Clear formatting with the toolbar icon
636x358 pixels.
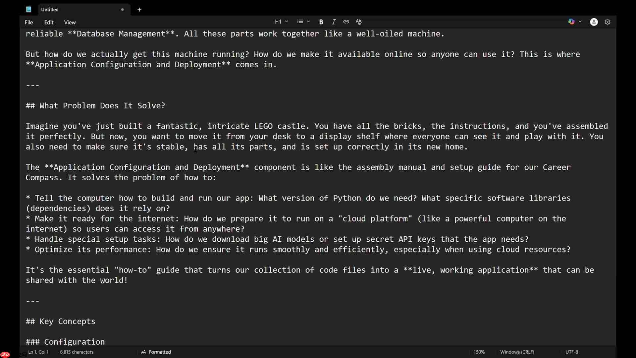359,22
